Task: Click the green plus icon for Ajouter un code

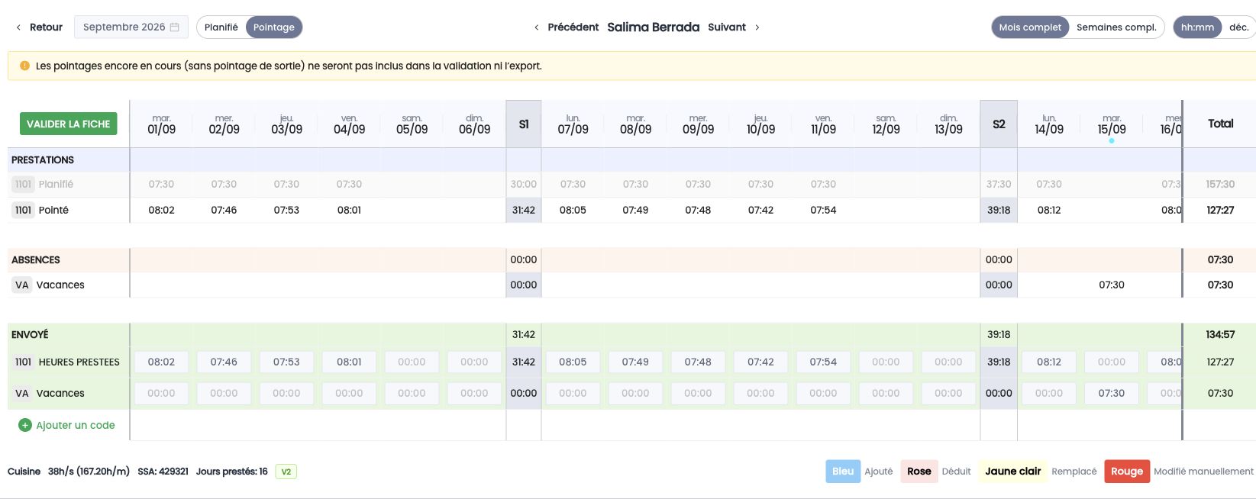Action: [24, 425]
